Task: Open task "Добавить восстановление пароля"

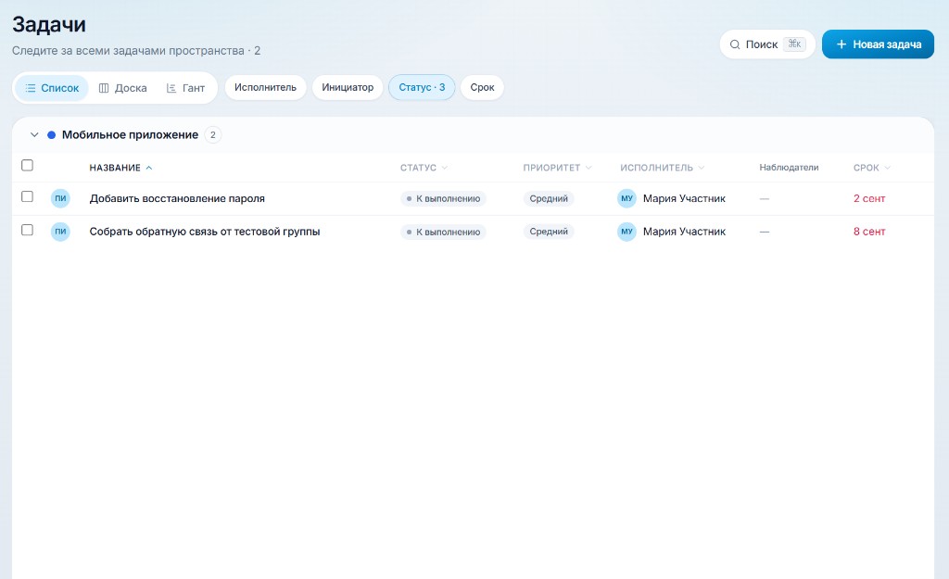Action: [177, 198]
